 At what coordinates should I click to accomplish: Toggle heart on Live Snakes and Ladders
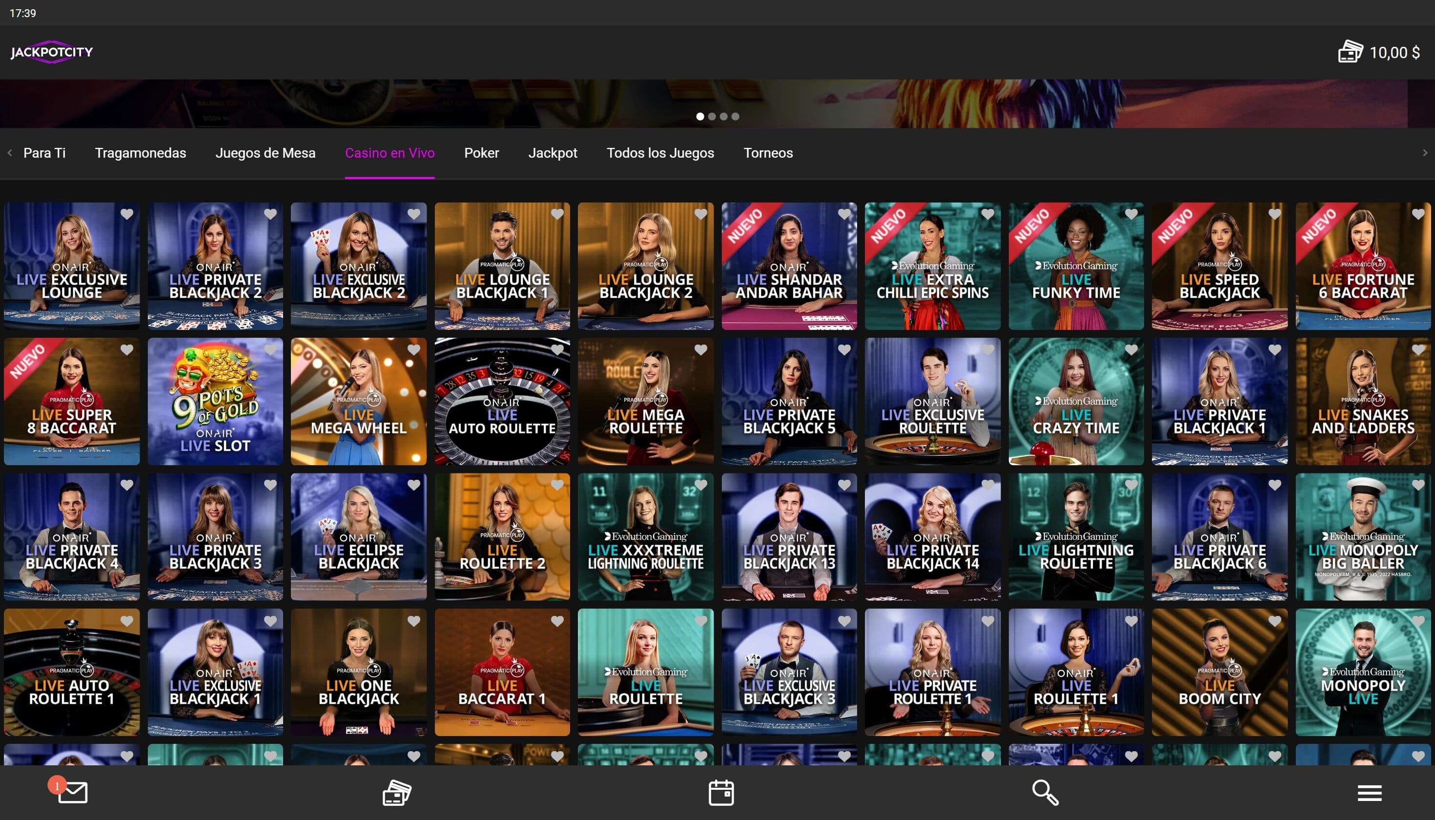[x=1418, y=350]
